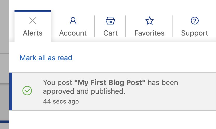The width and height of the screenshot is (216, 129).
Task: Select the blue highlight bar above the Alerts tab
Action: [33, 11]
